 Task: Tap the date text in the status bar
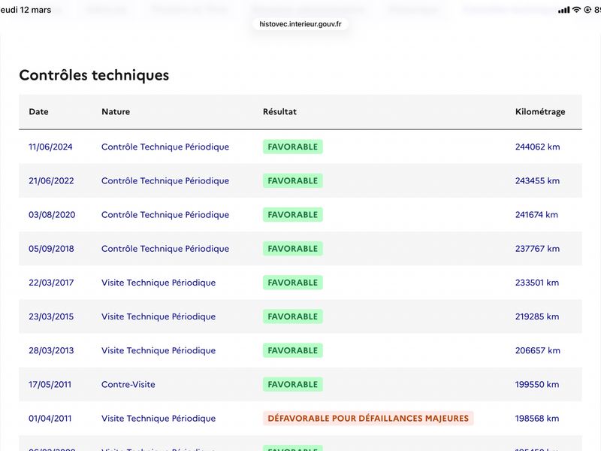click(26, 10)
